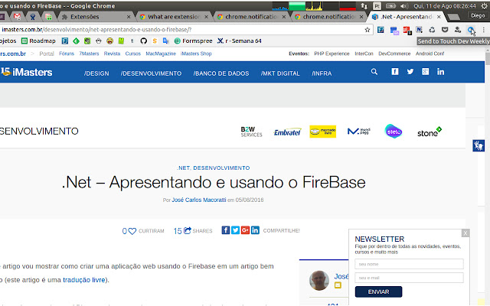Open the PHP Experience event link
Screen dimensions: 490x306
[x=332, y=54]
